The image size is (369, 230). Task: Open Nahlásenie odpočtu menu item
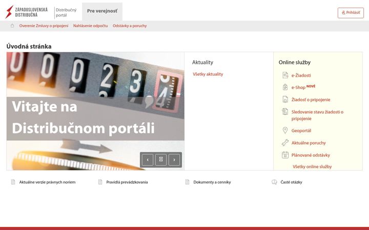[90, 26]
